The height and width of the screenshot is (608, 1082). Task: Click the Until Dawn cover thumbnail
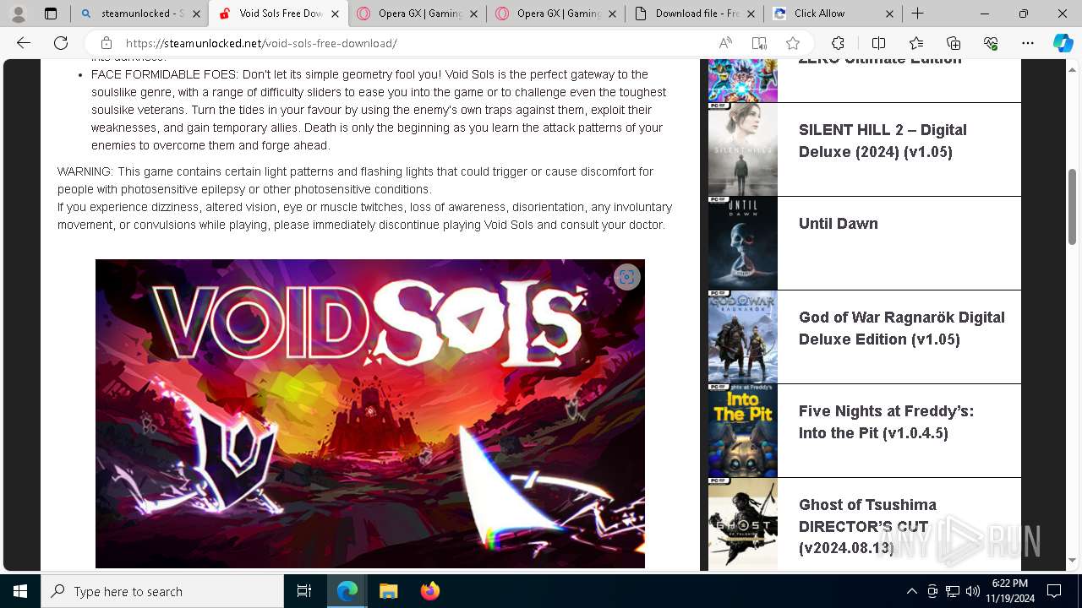pyautogui.click(x=742, y=243)
